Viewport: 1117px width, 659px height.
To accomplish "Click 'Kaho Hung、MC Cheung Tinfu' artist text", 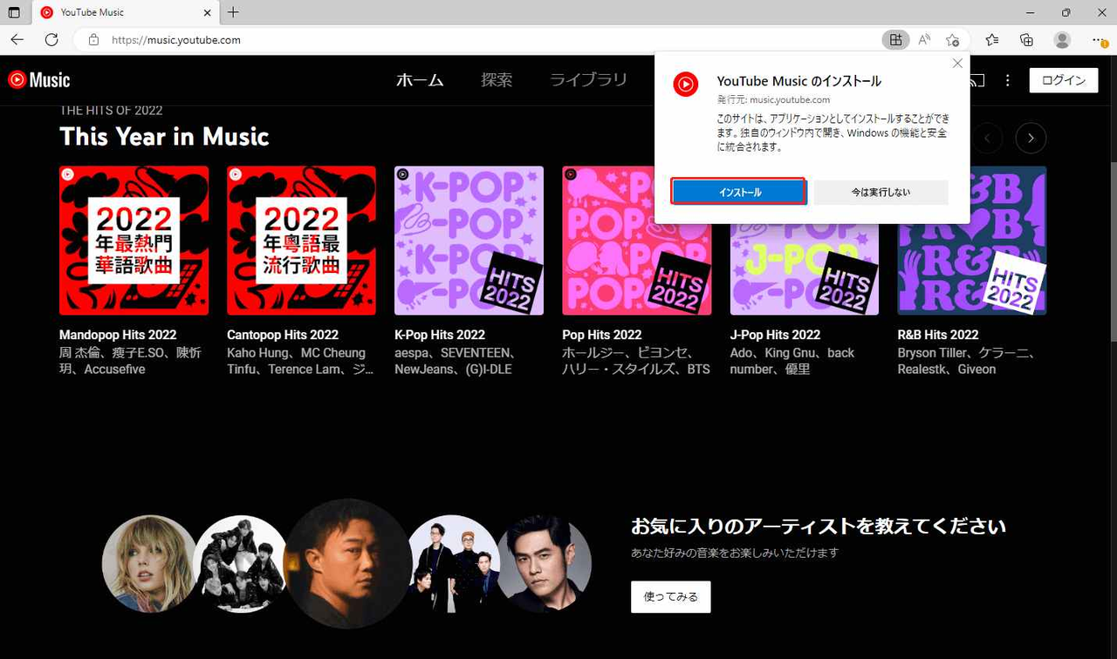I will pyautogui.click(x=300, y=361).
